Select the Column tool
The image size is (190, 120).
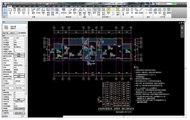coord(29,11)
